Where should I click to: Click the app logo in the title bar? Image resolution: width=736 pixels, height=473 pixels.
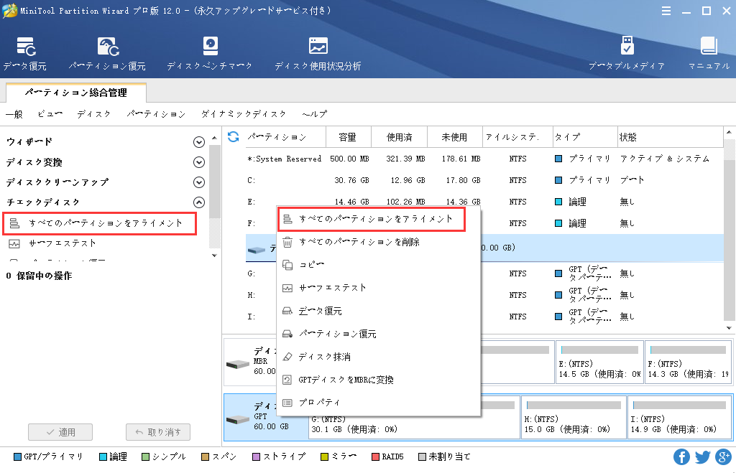[9, 10]
